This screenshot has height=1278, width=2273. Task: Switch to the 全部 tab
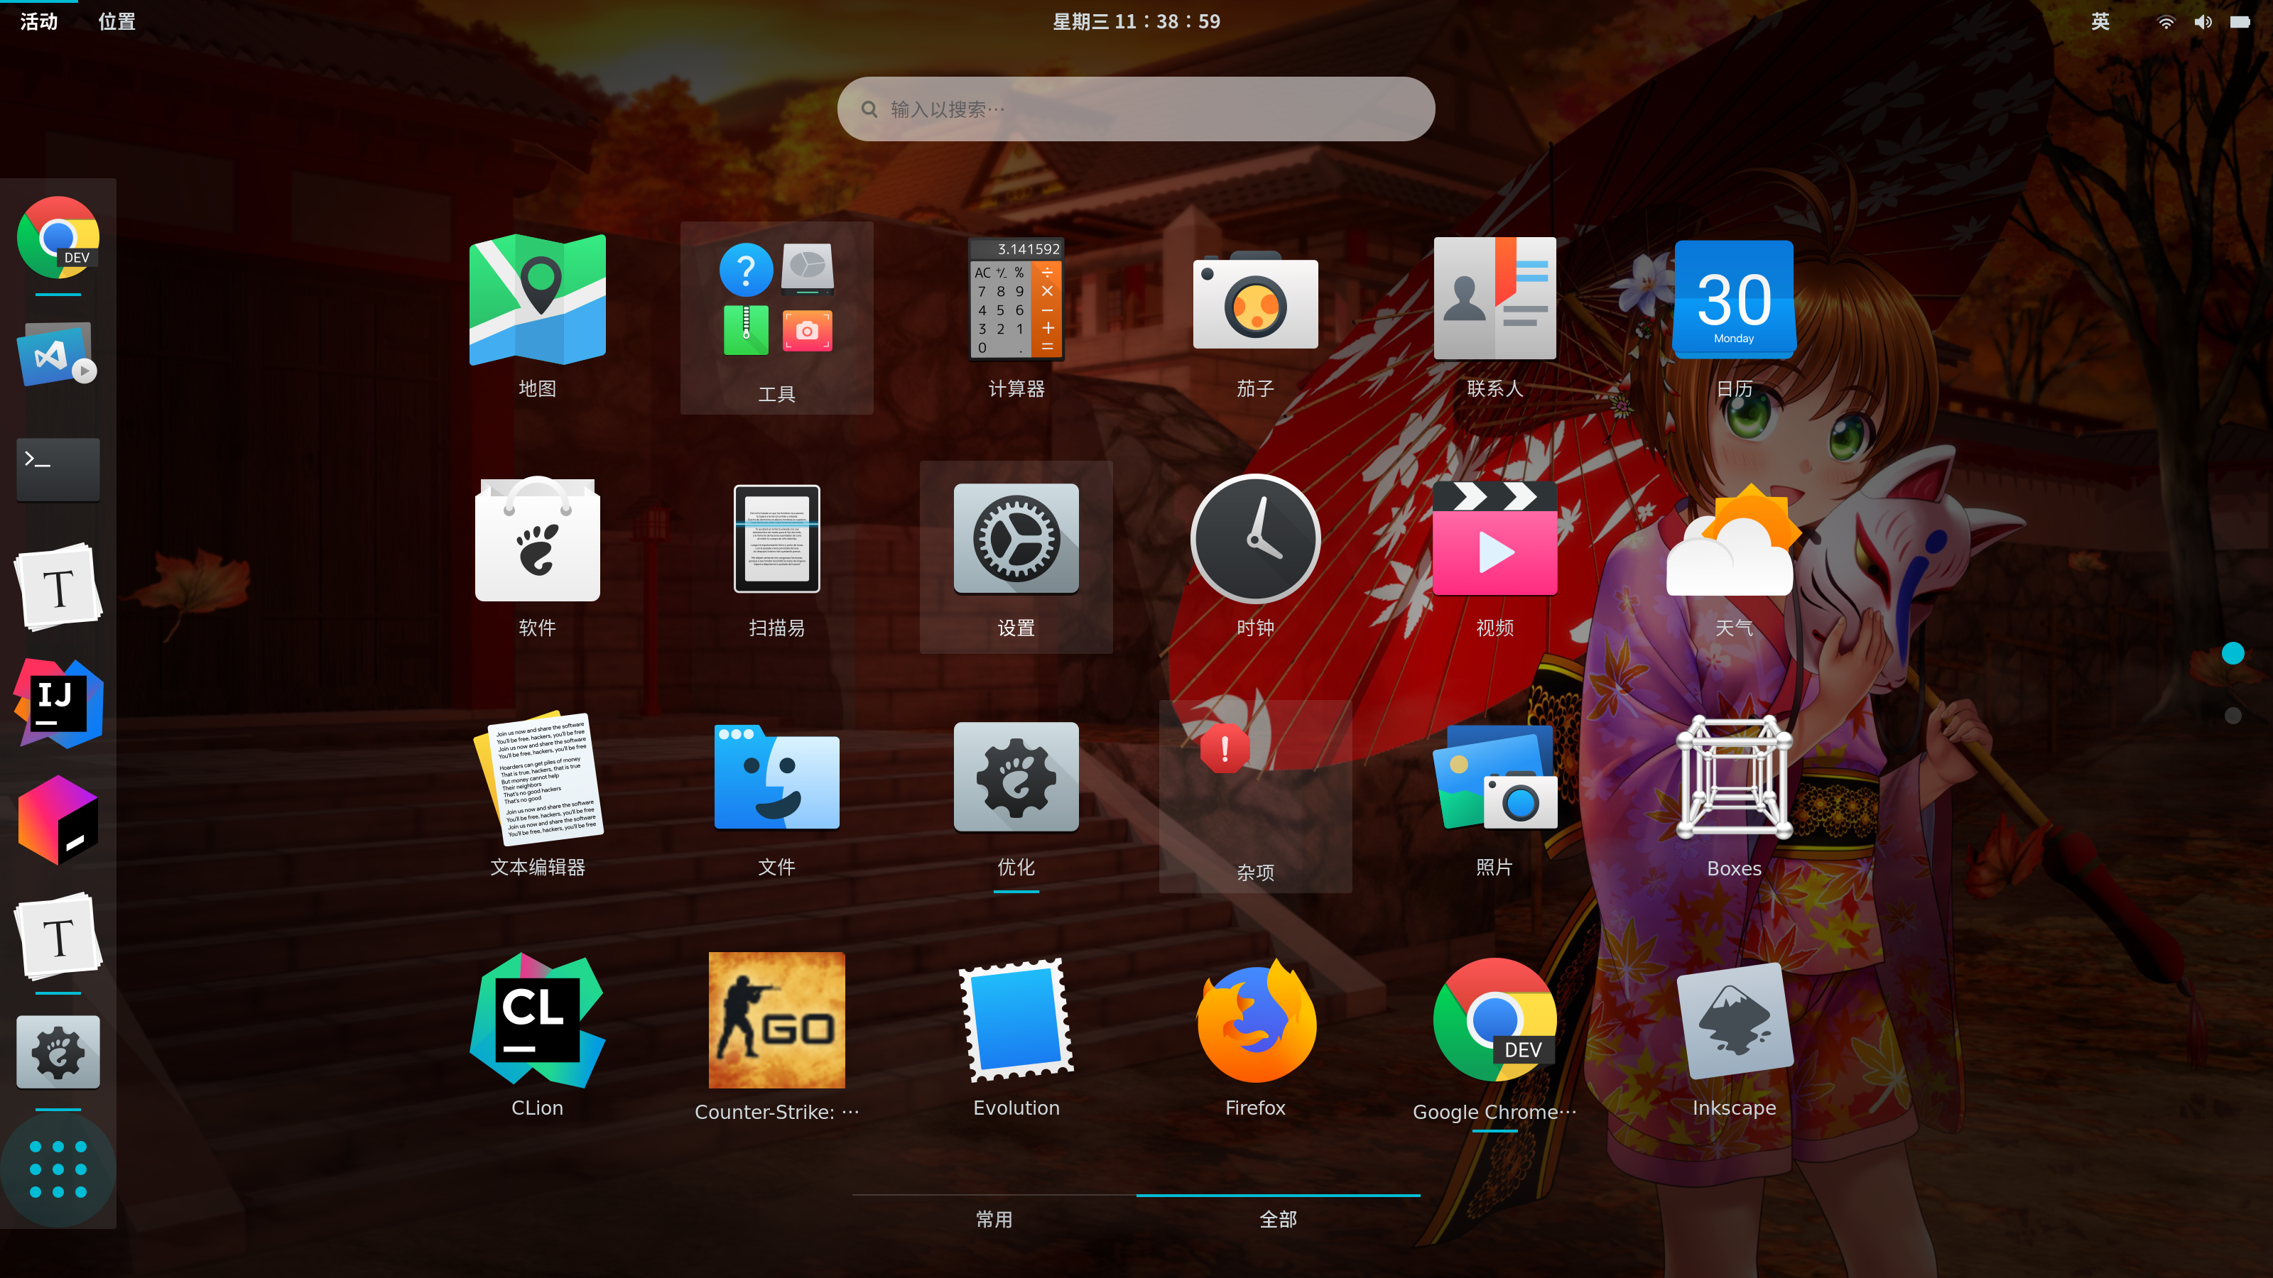point(1278,1219)
